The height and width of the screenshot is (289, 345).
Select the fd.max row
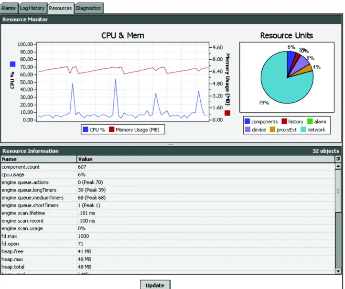click(x=168, y=236)
